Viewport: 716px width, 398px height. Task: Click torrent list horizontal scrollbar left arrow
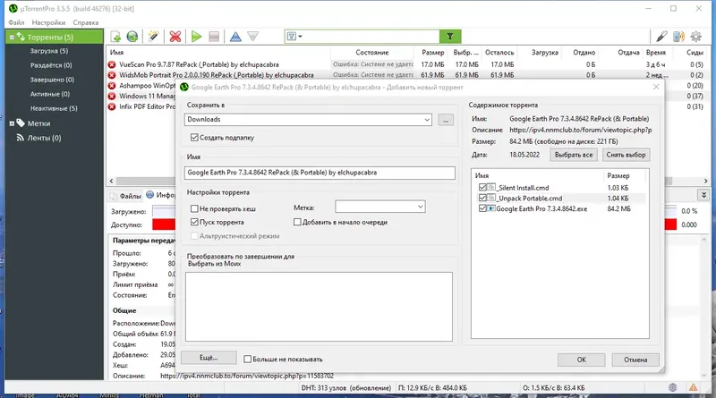click(x=111, y=181)
